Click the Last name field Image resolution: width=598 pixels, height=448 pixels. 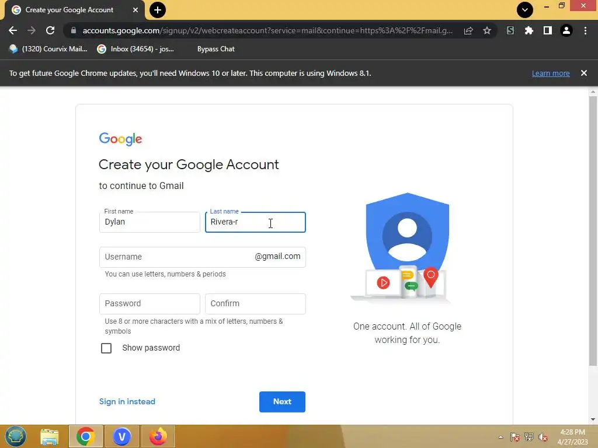[x=255, y=222]
